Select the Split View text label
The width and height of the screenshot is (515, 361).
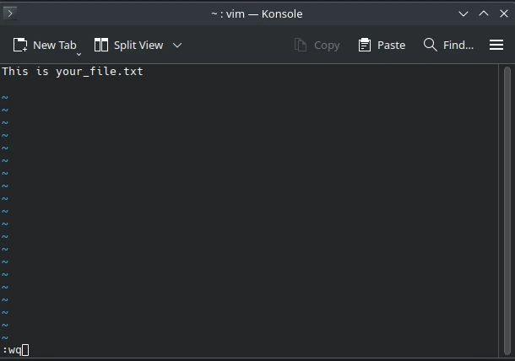pos(138,45)
